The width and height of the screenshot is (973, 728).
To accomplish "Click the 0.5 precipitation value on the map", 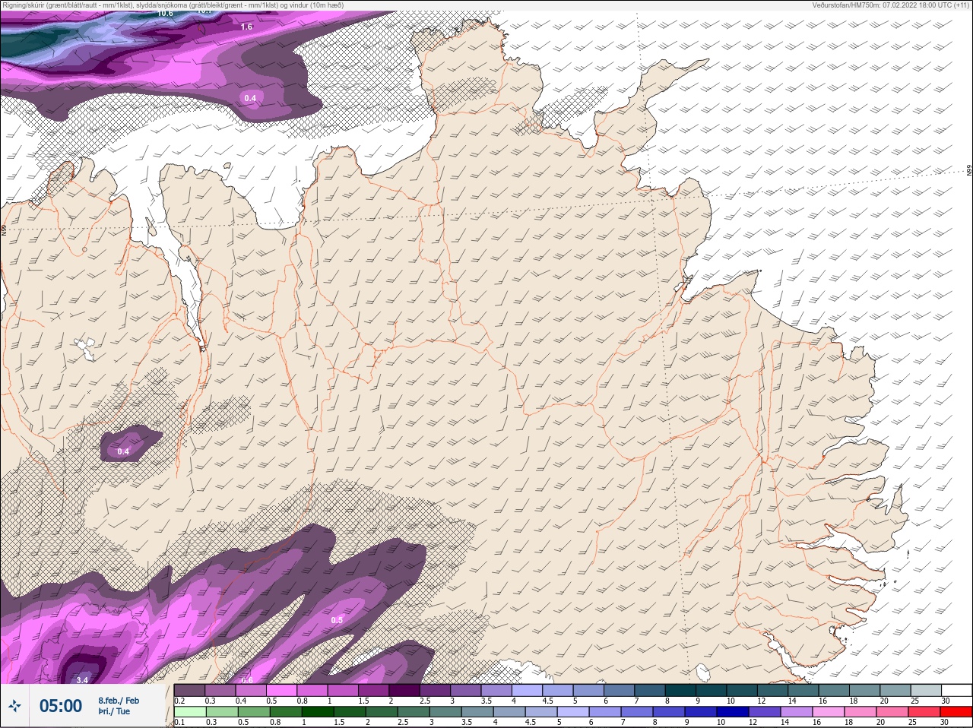I will 337,620.
